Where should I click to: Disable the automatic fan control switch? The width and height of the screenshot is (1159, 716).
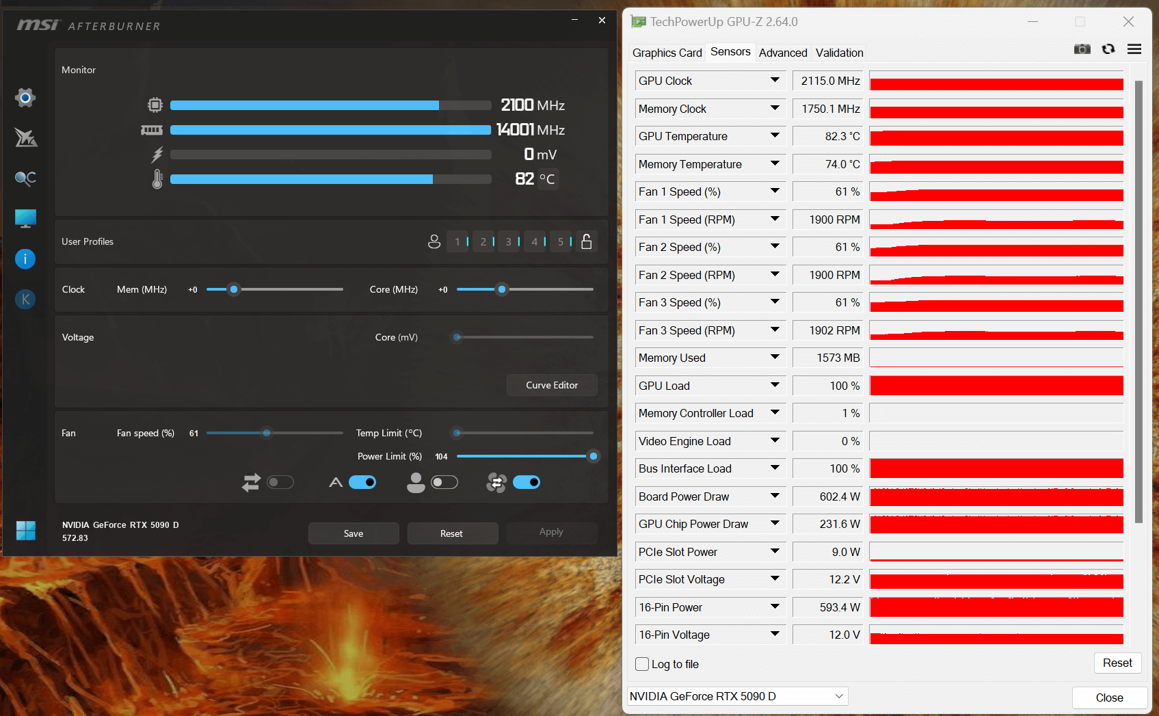(362, 483)
